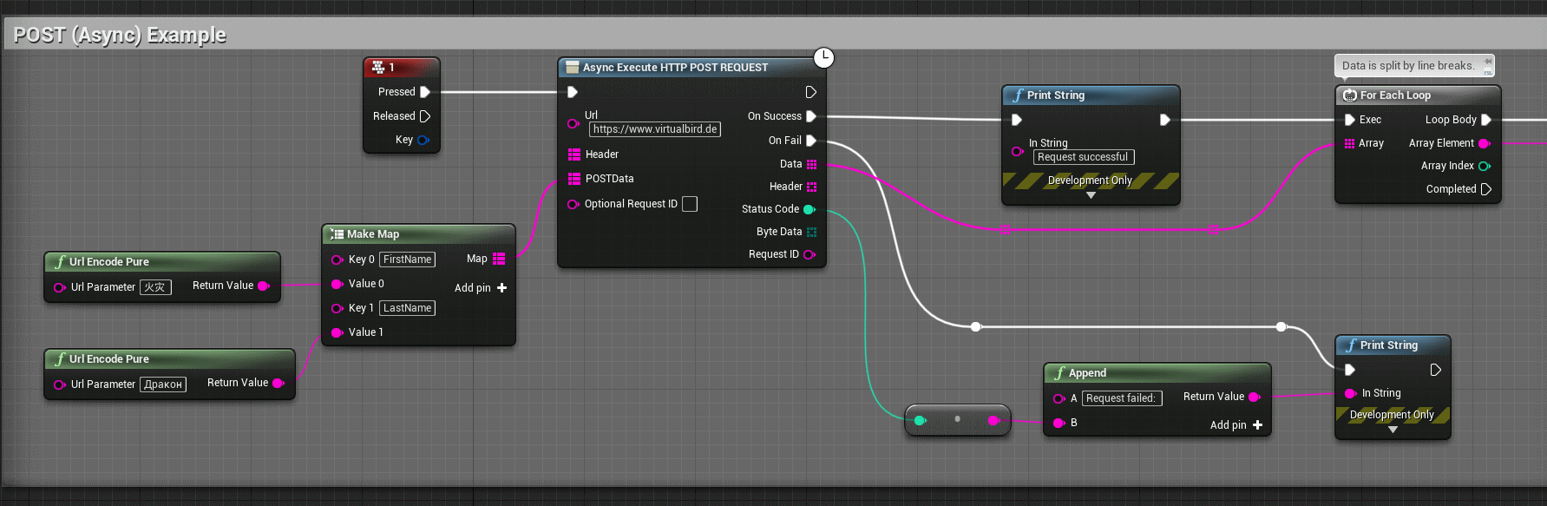Click the Async Execute HTTP POST REQUEST header
The width and height of the screenshot is (1547, 506).
click(675, 68)
